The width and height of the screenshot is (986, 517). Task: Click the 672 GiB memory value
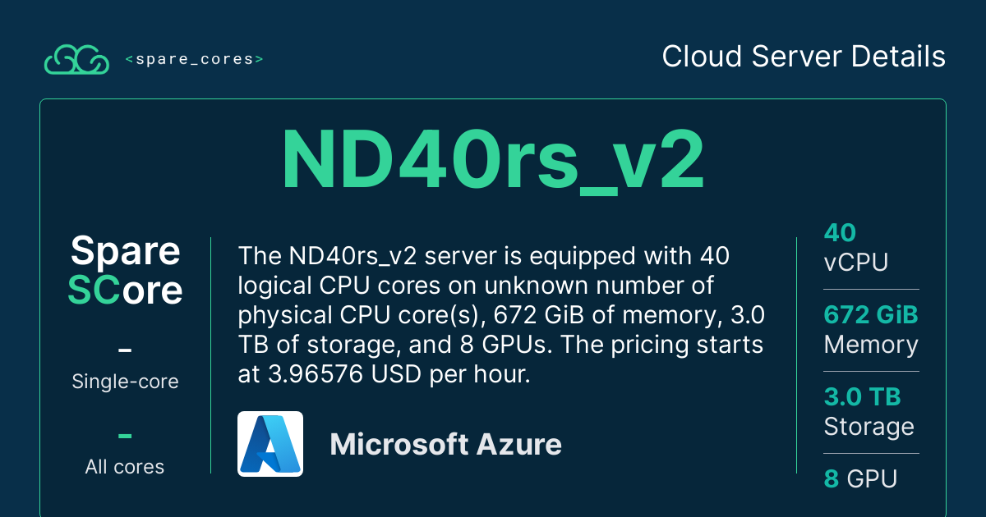(x=870, y=315)
